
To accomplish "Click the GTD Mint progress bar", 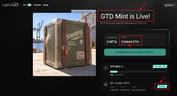I will pyautogui.click(x=138, y=72).
